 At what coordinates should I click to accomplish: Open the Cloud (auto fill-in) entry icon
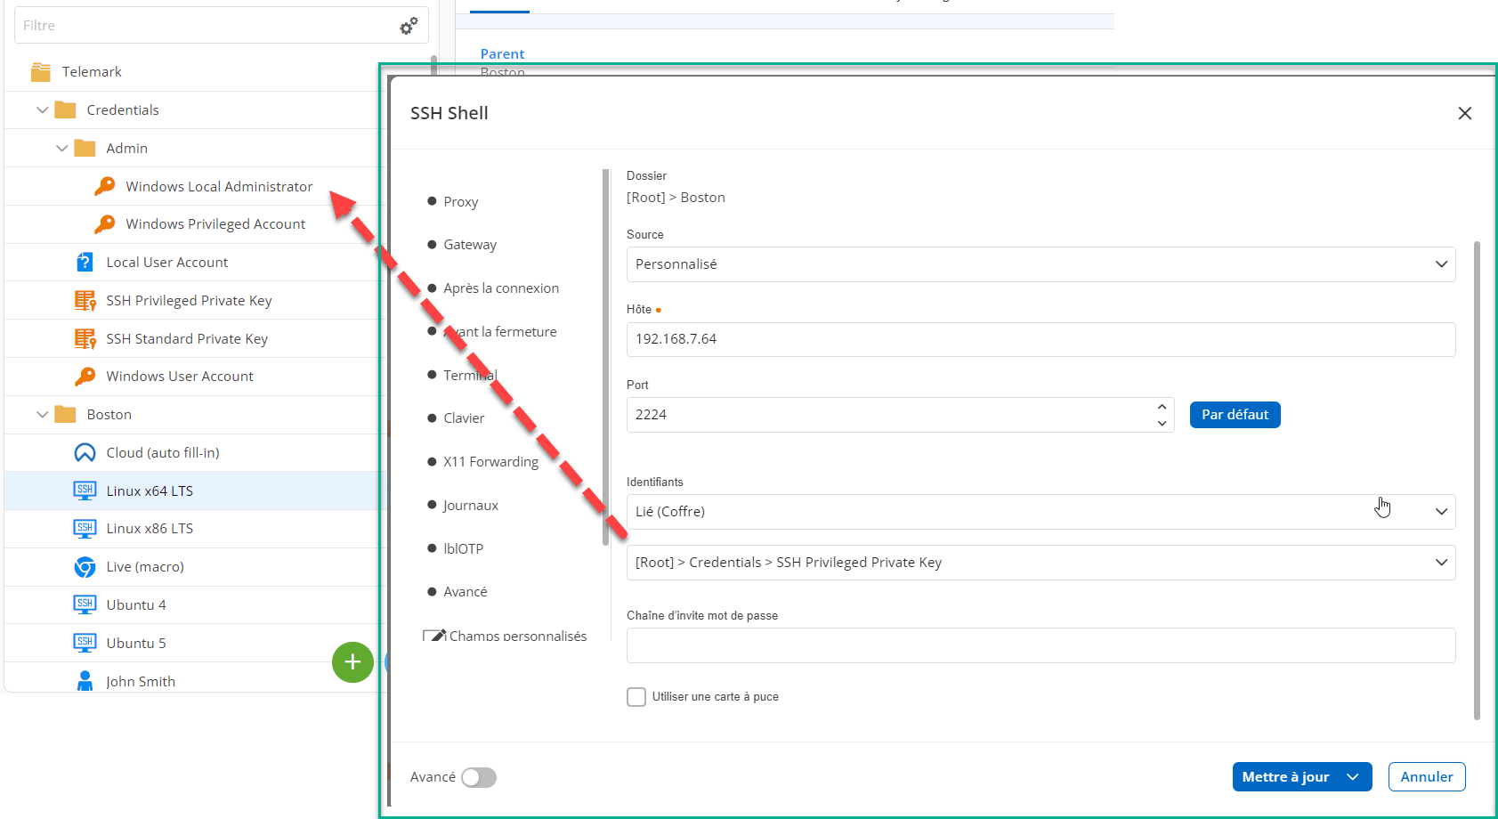(85, 453)
